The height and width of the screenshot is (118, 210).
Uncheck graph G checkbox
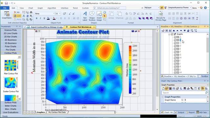click(175, 55)
